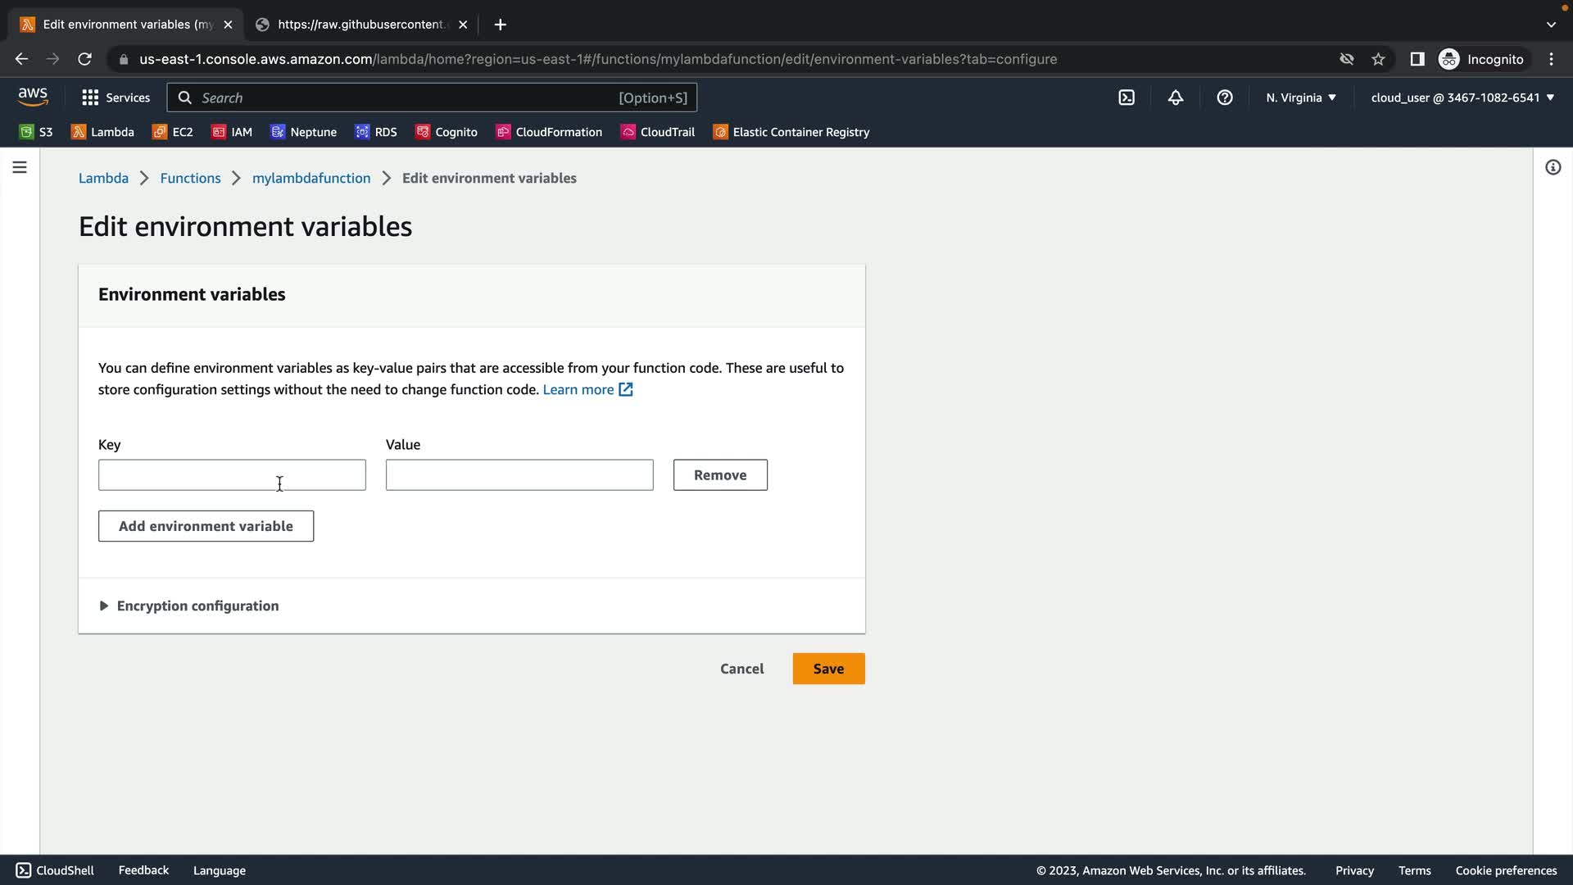
Task: Open the N. Virginia region dropdown
Action: pyautogui.click(x=1300, y=98)
